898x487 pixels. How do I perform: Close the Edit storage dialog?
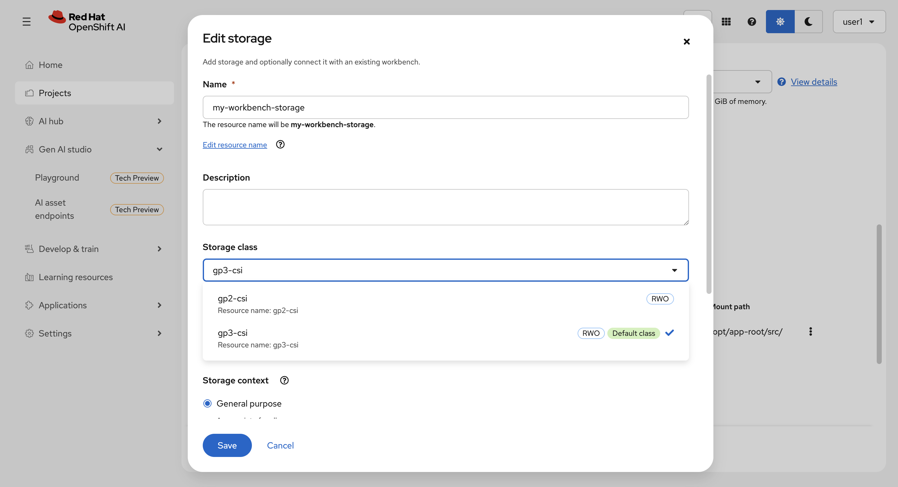click(x=686, y=42)
